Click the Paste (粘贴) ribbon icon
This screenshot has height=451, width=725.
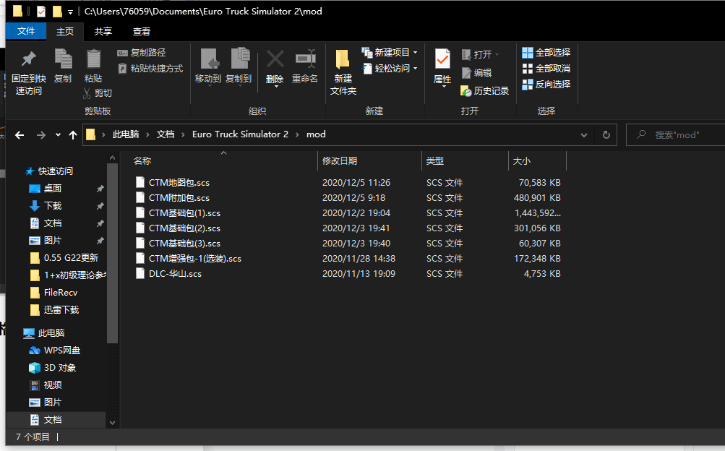click(93, 59)
